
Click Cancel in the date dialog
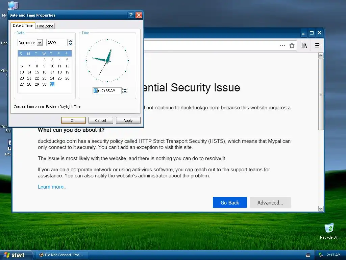(x=101, y=121)
